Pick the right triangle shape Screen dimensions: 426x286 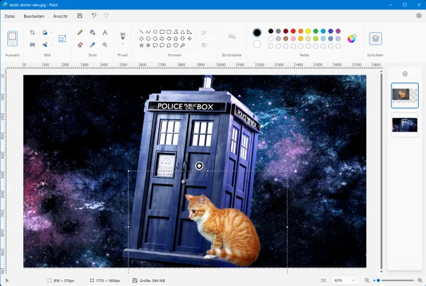click(189, 32)
